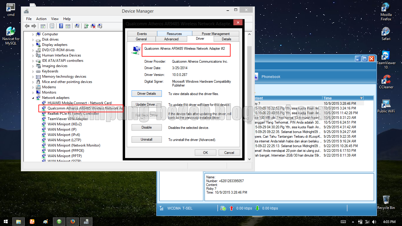This screenshot has height=226, width=402.
Task: Open the Recycle Bin on the desktop
Action: pyautogui.click(x=386, y=202)
